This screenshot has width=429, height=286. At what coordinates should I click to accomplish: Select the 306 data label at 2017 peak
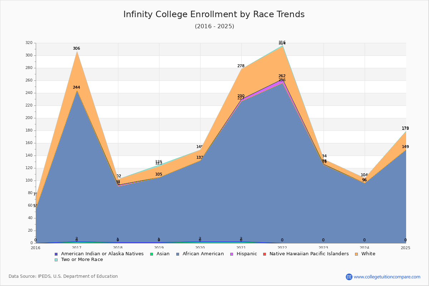77,49
